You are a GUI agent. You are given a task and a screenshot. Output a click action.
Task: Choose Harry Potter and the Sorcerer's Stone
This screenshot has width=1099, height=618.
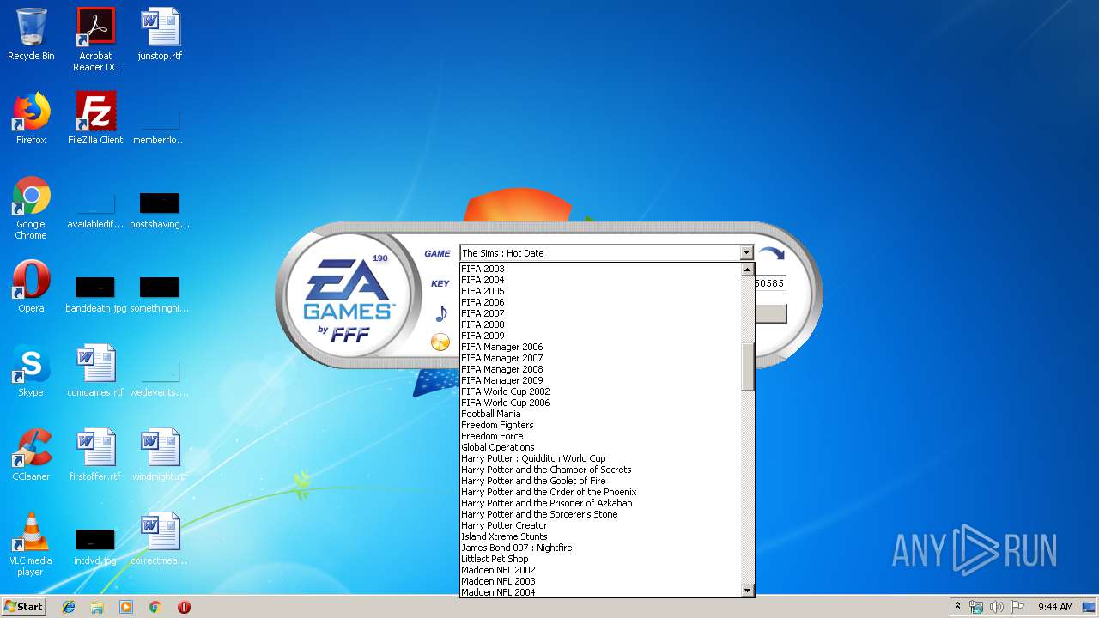[599, 514]
